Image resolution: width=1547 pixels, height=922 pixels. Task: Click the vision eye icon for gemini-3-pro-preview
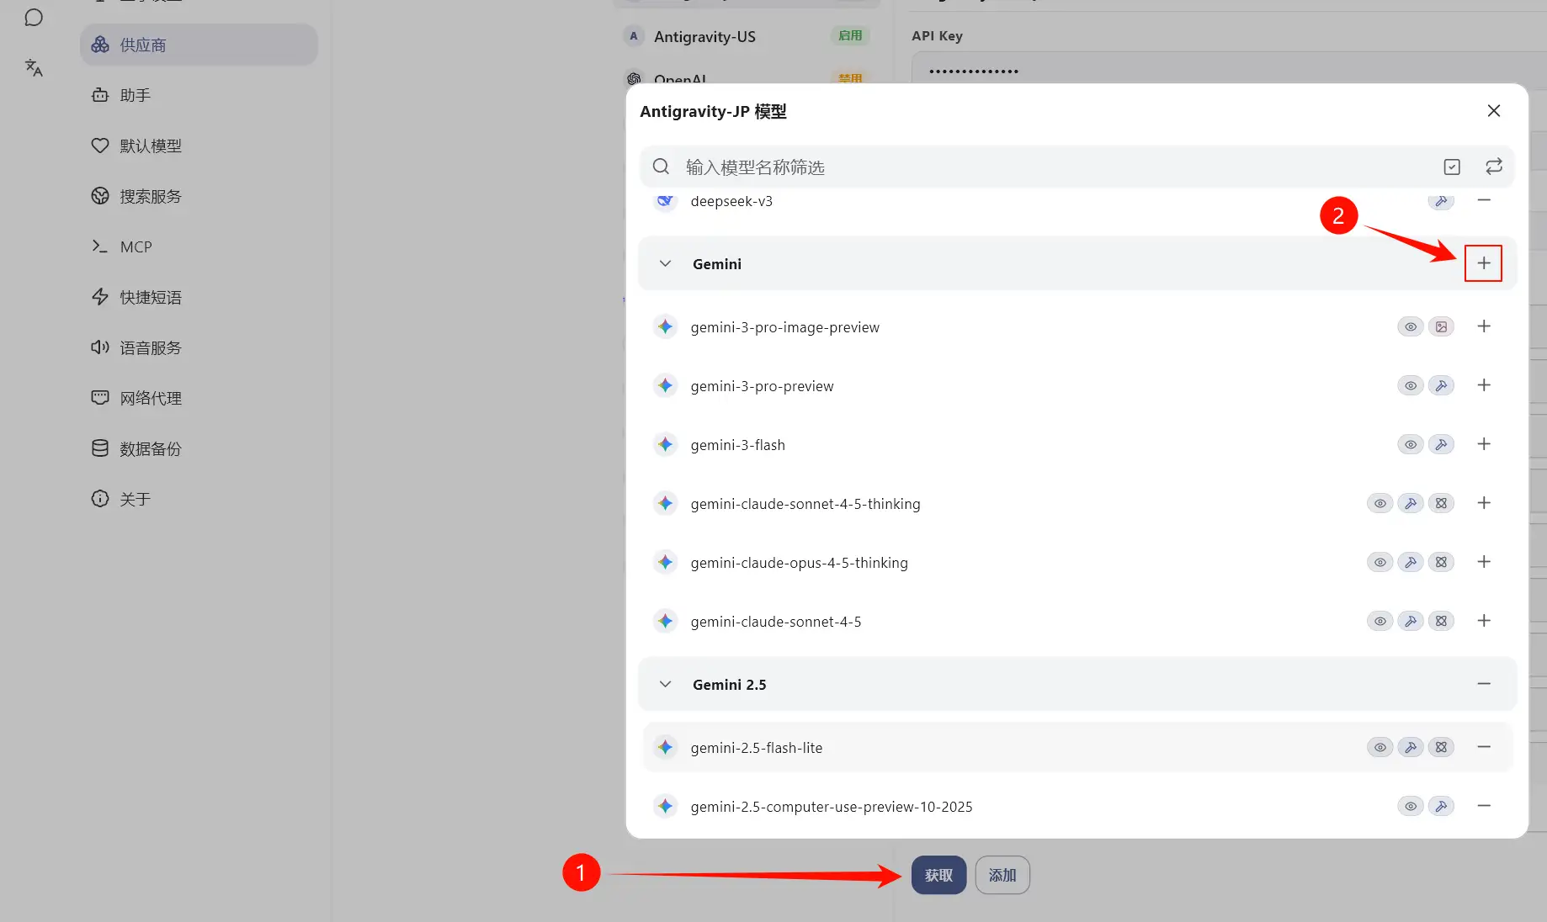tap(1410, 386)
